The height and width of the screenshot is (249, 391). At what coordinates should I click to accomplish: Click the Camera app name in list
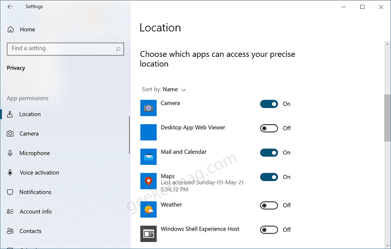point(170,103)
